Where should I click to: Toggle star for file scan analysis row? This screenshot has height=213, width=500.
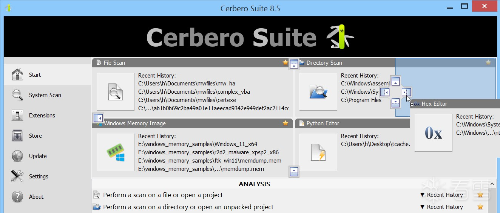coord(480,195)
